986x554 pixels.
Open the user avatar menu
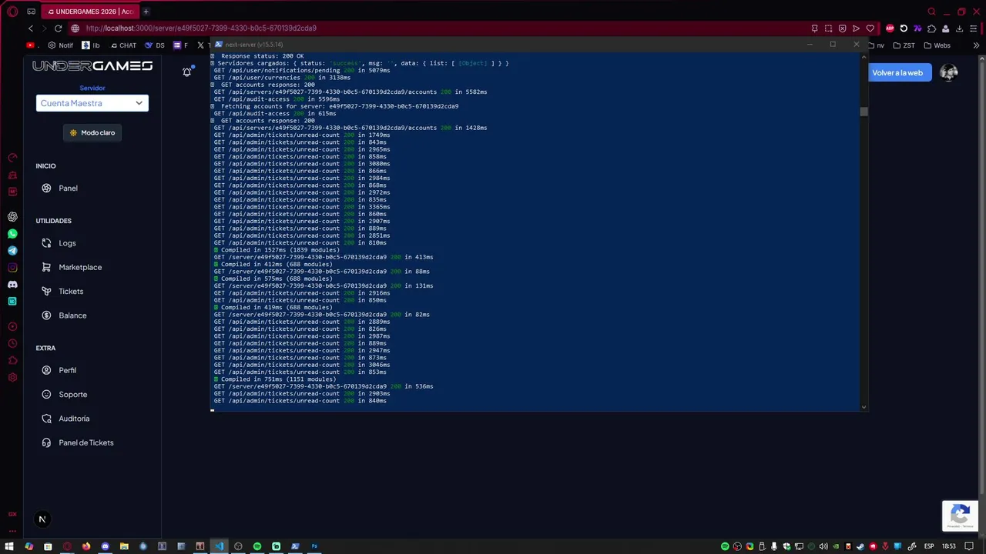[x=949, y=72]
